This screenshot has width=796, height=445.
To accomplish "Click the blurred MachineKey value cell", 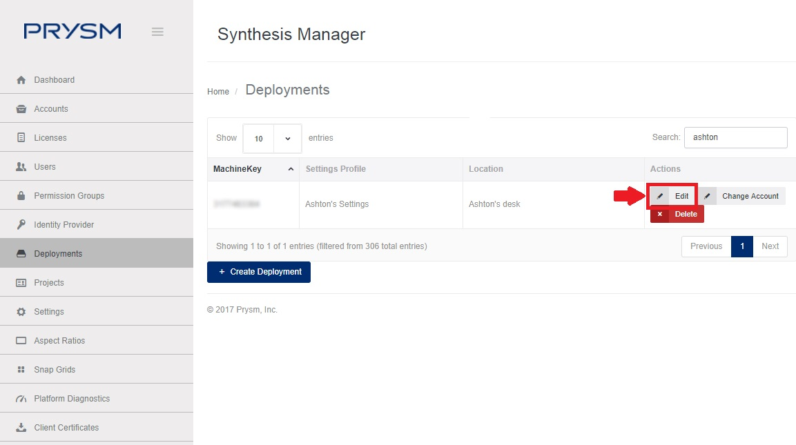I will coord(253,204).
